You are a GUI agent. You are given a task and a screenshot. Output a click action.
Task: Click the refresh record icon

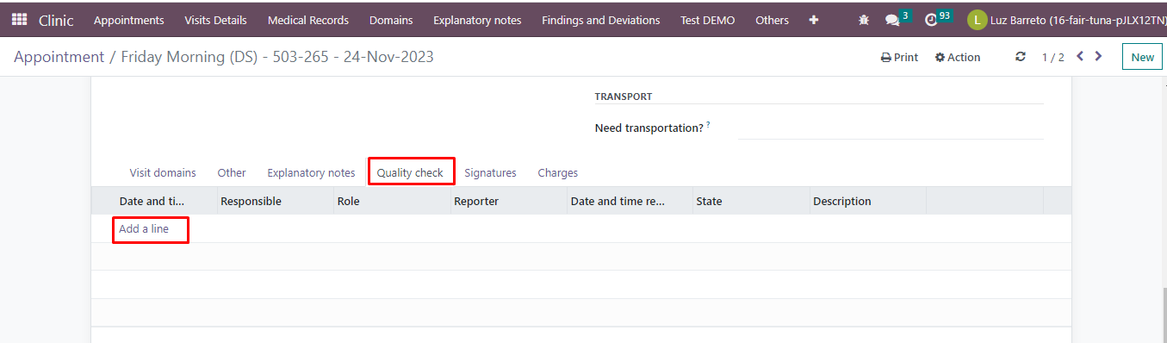(x=1021, y=57)
